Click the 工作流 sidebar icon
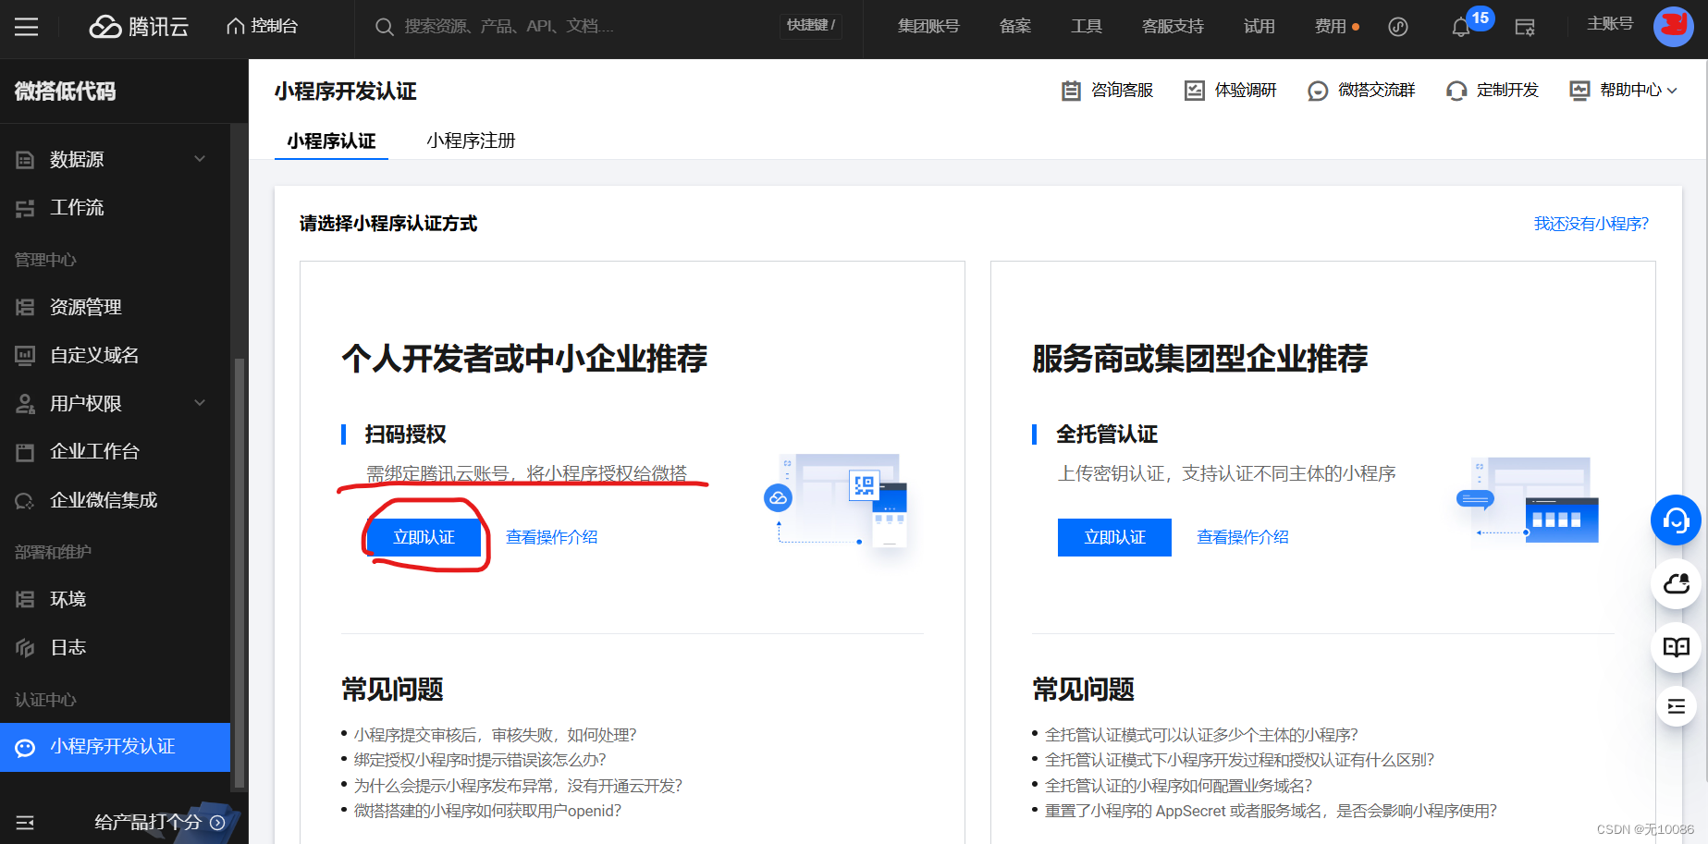The width and height of the screenshot is (1708, 844). coord(25,208)
